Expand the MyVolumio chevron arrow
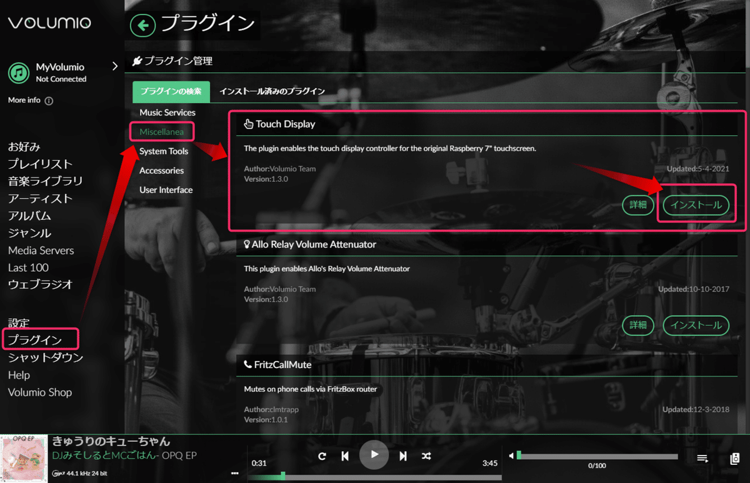The width and height of the screenshot is (750, 483). (114, 66)
